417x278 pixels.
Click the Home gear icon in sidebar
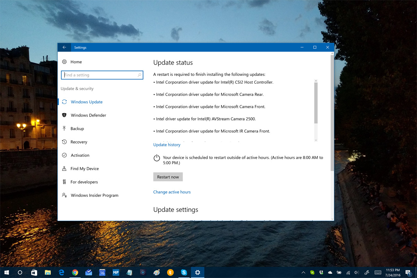[x=65, y=62]
